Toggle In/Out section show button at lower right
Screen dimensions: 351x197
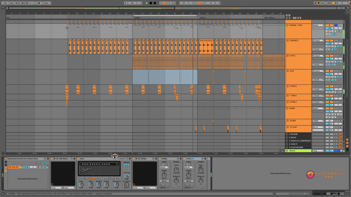pyautogui.click(x=347, y=140)
